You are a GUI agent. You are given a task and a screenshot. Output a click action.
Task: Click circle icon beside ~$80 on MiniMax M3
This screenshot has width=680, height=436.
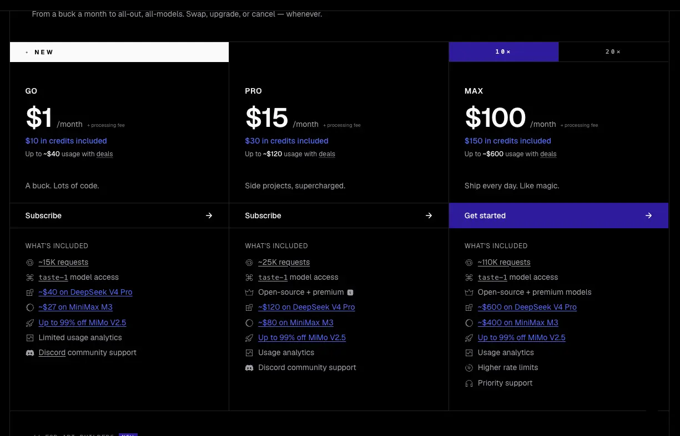249,322
